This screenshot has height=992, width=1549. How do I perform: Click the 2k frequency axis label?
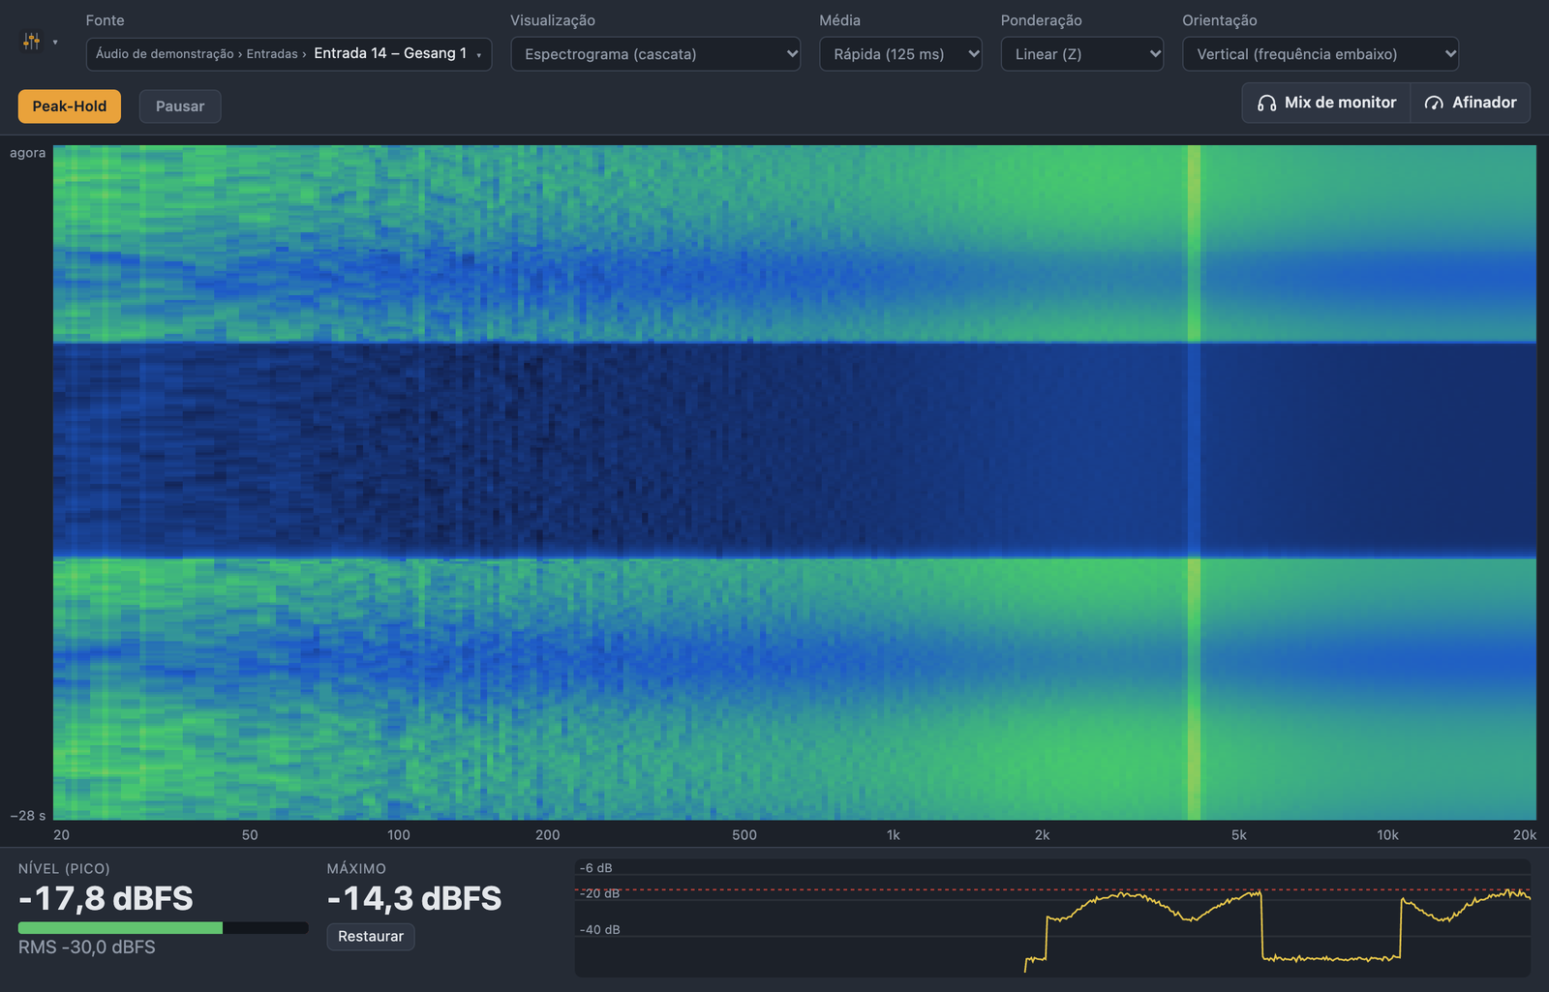click(1042, 835)
